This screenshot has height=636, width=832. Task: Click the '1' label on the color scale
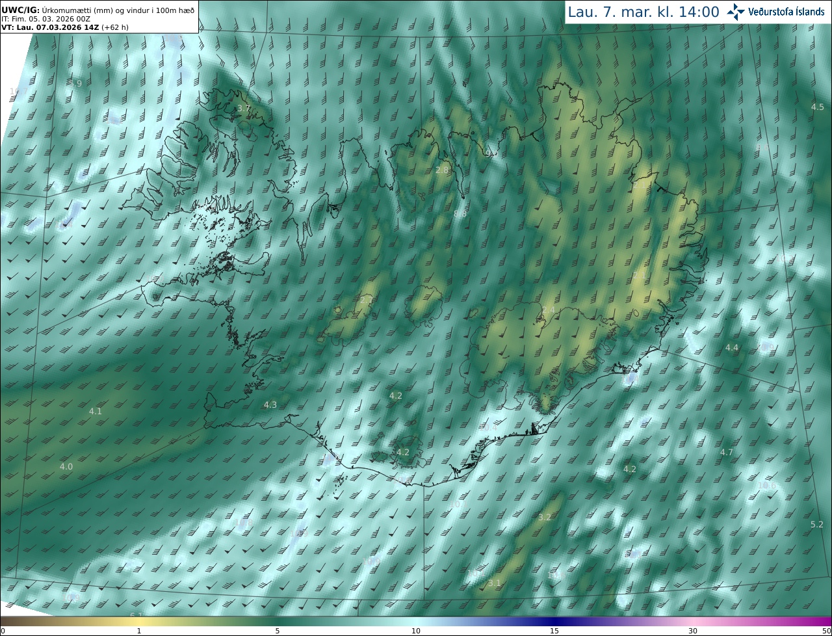(139, 631)
